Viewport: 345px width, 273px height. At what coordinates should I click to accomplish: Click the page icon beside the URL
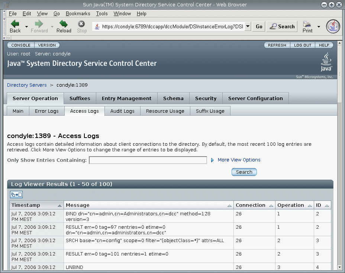pyautogui.click(x=97, y=27)
